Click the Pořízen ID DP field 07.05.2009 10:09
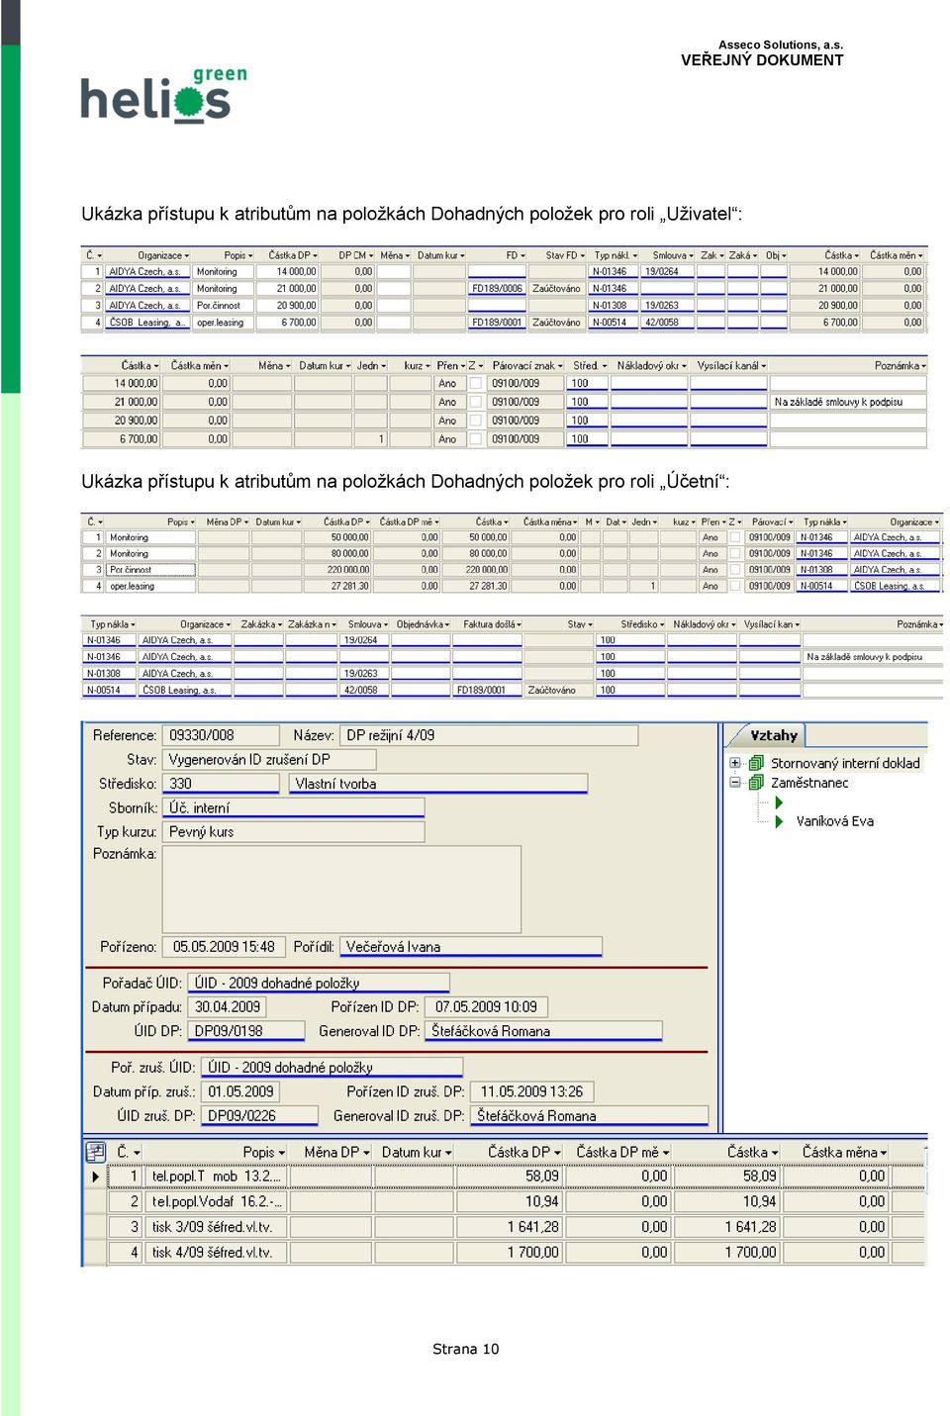This screenshot has width=950, height=1416. [x=486, y=1006]
